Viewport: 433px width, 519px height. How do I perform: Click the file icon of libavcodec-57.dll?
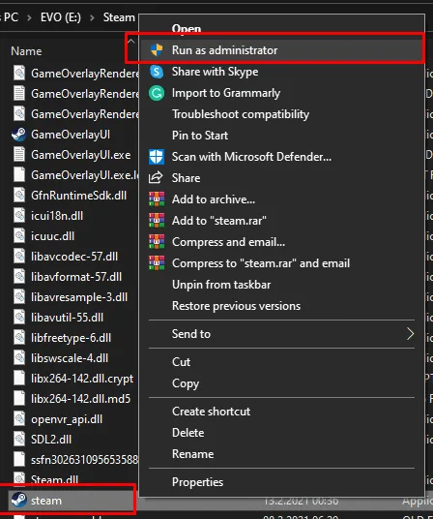[x=19, y=257]
